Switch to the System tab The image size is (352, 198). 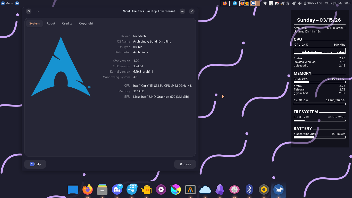click(x=35, y=23)
